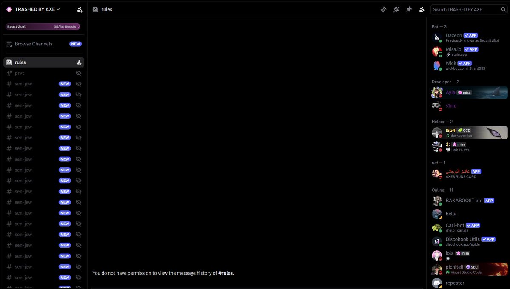The height and width of the screenshot is (289, 510).
Task: Select member repeater
Action: 469,283
